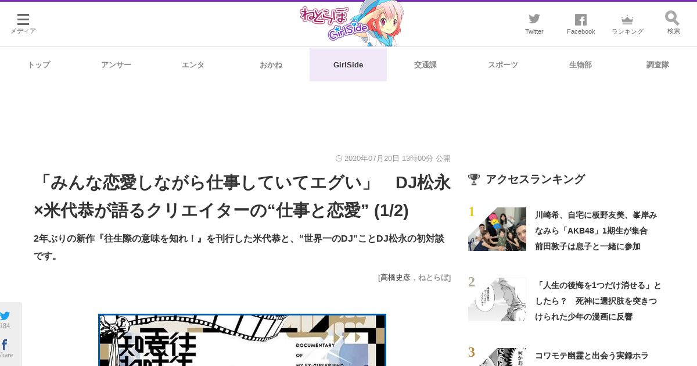Screen dimensions: 697x366
Task: Switch to the スポーツ tab
Action: [x=503, y=64]
